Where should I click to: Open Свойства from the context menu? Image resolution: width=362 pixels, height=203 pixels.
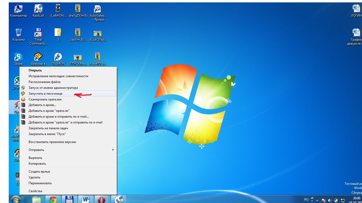(68, 191)
